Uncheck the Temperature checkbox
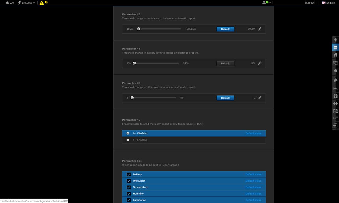This screenshot has height=203, width=339. (129, 187)
